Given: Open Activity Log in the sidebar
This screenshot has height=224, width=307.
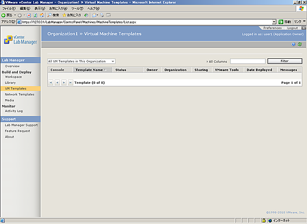Looking at the screenshot, I should (x=14, y=111).
